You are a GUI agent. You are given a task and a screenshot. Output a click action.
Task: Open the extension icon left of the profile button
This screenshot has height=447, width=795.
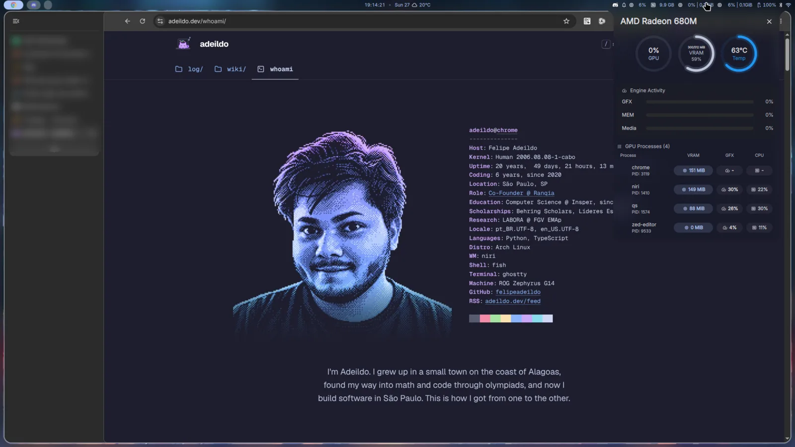click(x=587, y=21)
